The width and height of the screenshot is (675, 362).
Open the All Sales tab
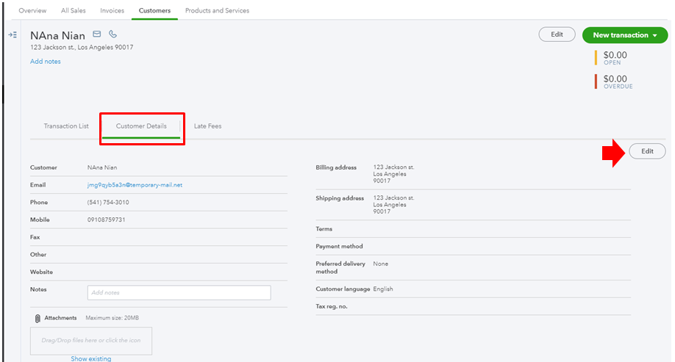pyautogui.click(x=74, y=11)
